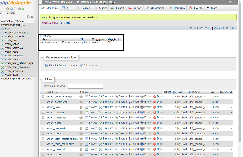Click the Rows help question mark icon

(x=174, y=92)
